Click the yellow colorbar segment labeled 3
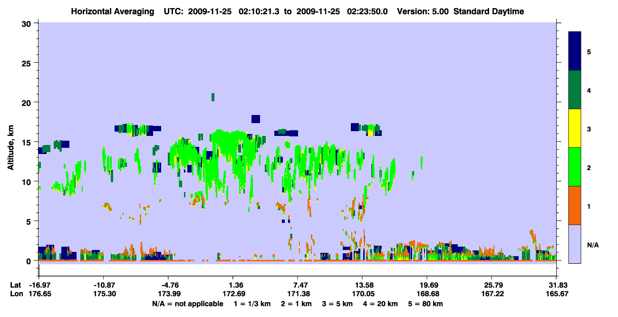The width and height of the screenshot is (618, 317). pos(575,128)
